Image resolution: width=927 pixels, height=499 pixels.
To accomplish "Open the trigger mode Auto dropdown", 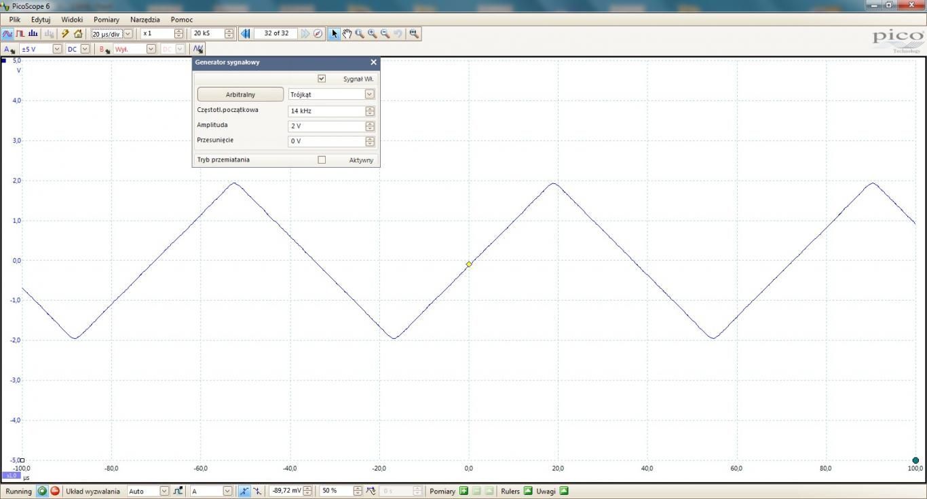I will [164, 491].
